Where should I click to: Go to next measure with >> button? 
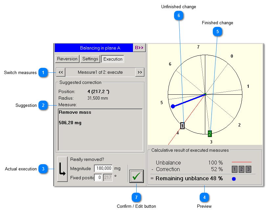140,72
